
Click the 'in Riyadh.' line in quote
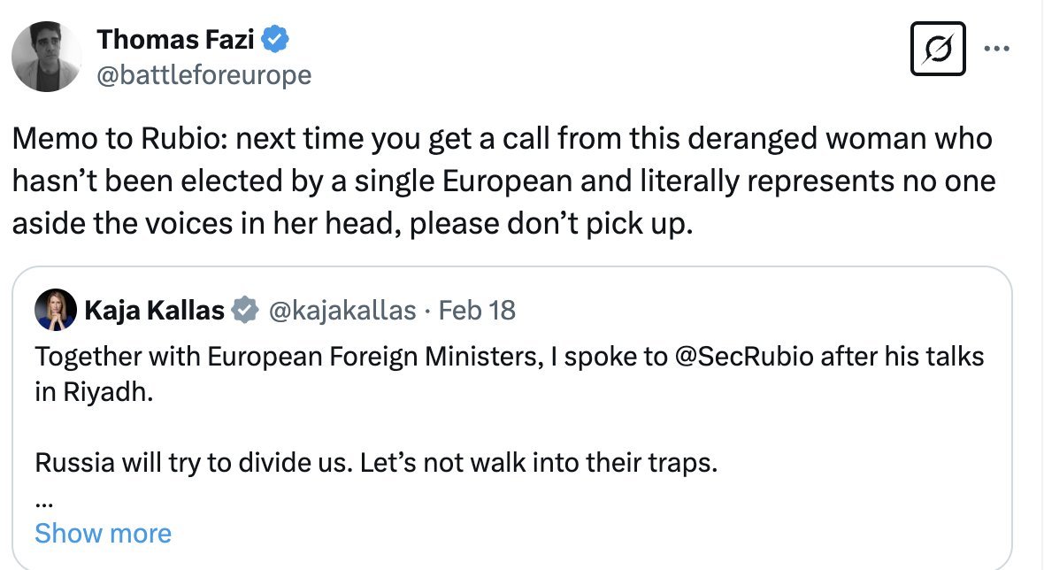(x=94, y=391)
